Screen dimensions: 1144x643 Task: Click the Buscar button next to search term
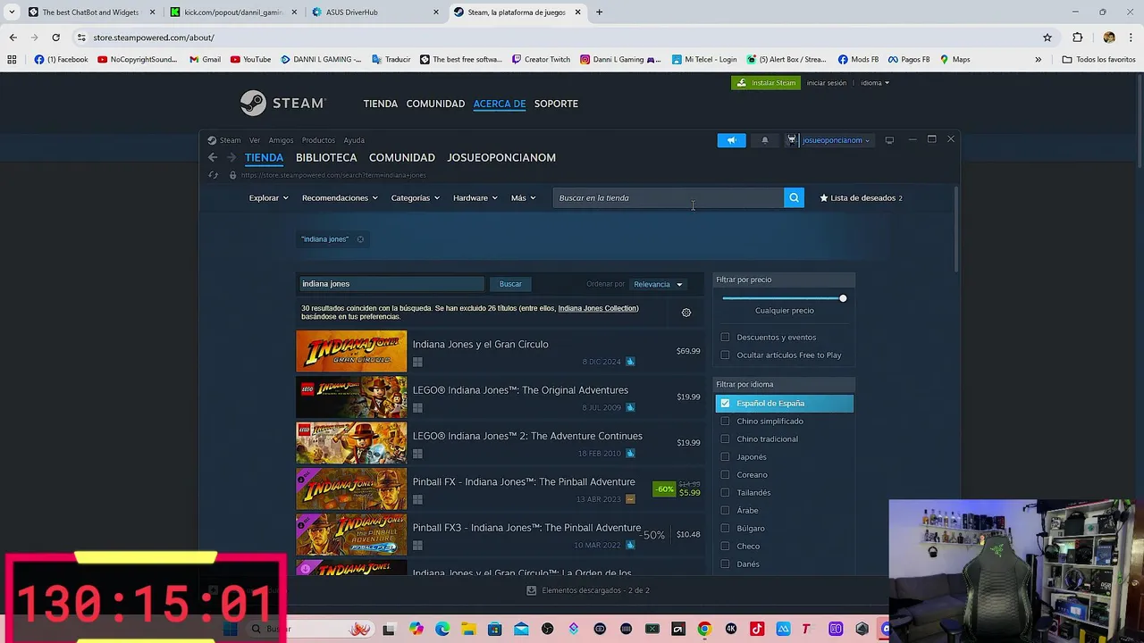coord(510,284)
